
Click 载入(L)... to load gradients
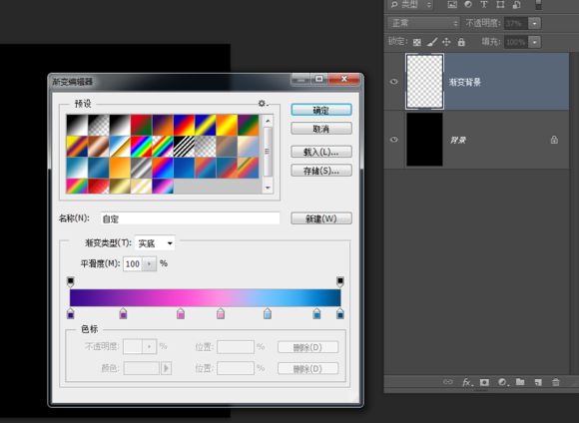click(x=321, y=152)
